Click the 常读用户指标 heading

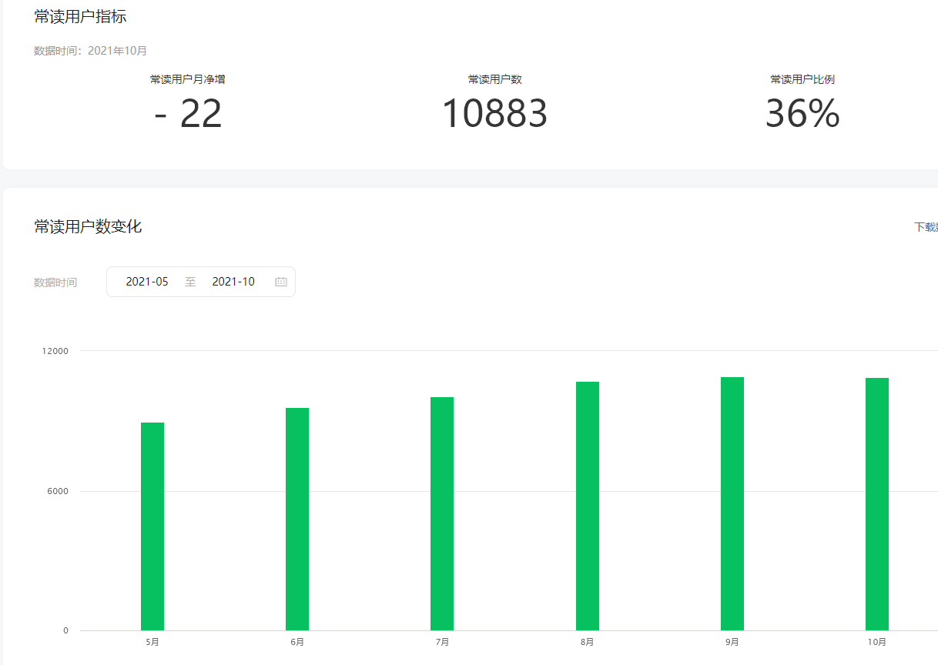(x=80, y=17)
